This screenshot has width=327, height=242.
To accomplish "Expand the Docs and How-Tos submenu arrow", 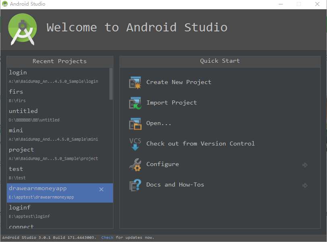I will (x=305, y=185).
